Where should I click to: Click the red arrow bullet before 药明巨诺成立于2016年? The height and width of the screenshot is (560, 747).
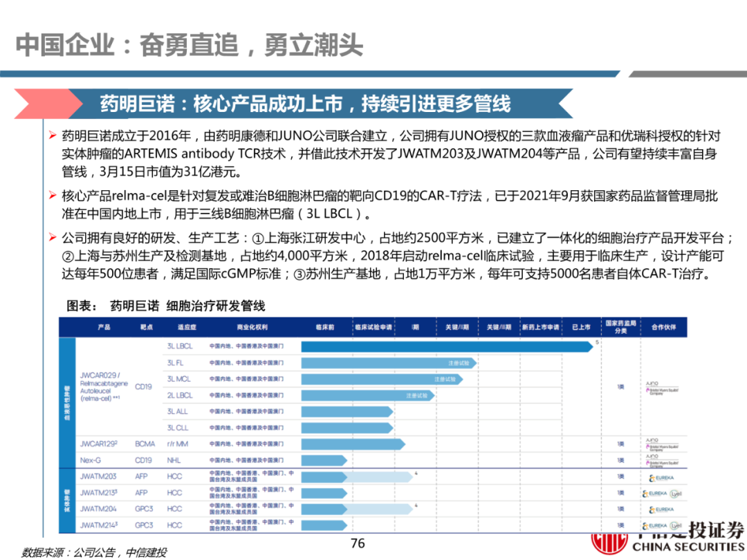pos(53,136)
